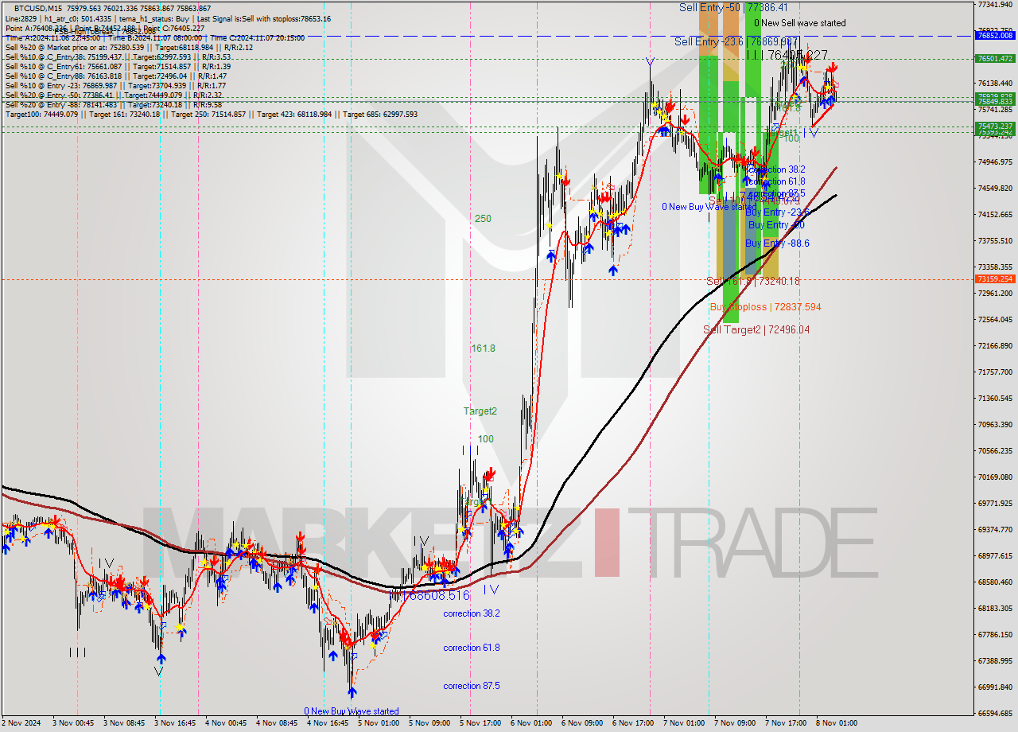Click the 74152.665 price axis value
This screenshot has height=732, width=1018.
[x=996, y=214]
